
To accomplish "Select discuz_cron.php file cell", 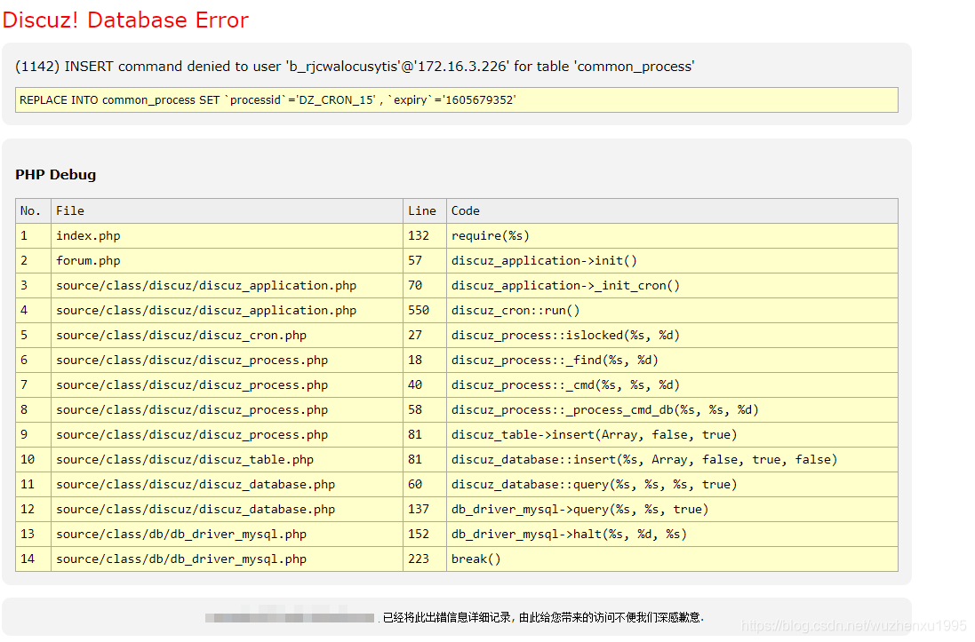I will click(x=227, y=336).
